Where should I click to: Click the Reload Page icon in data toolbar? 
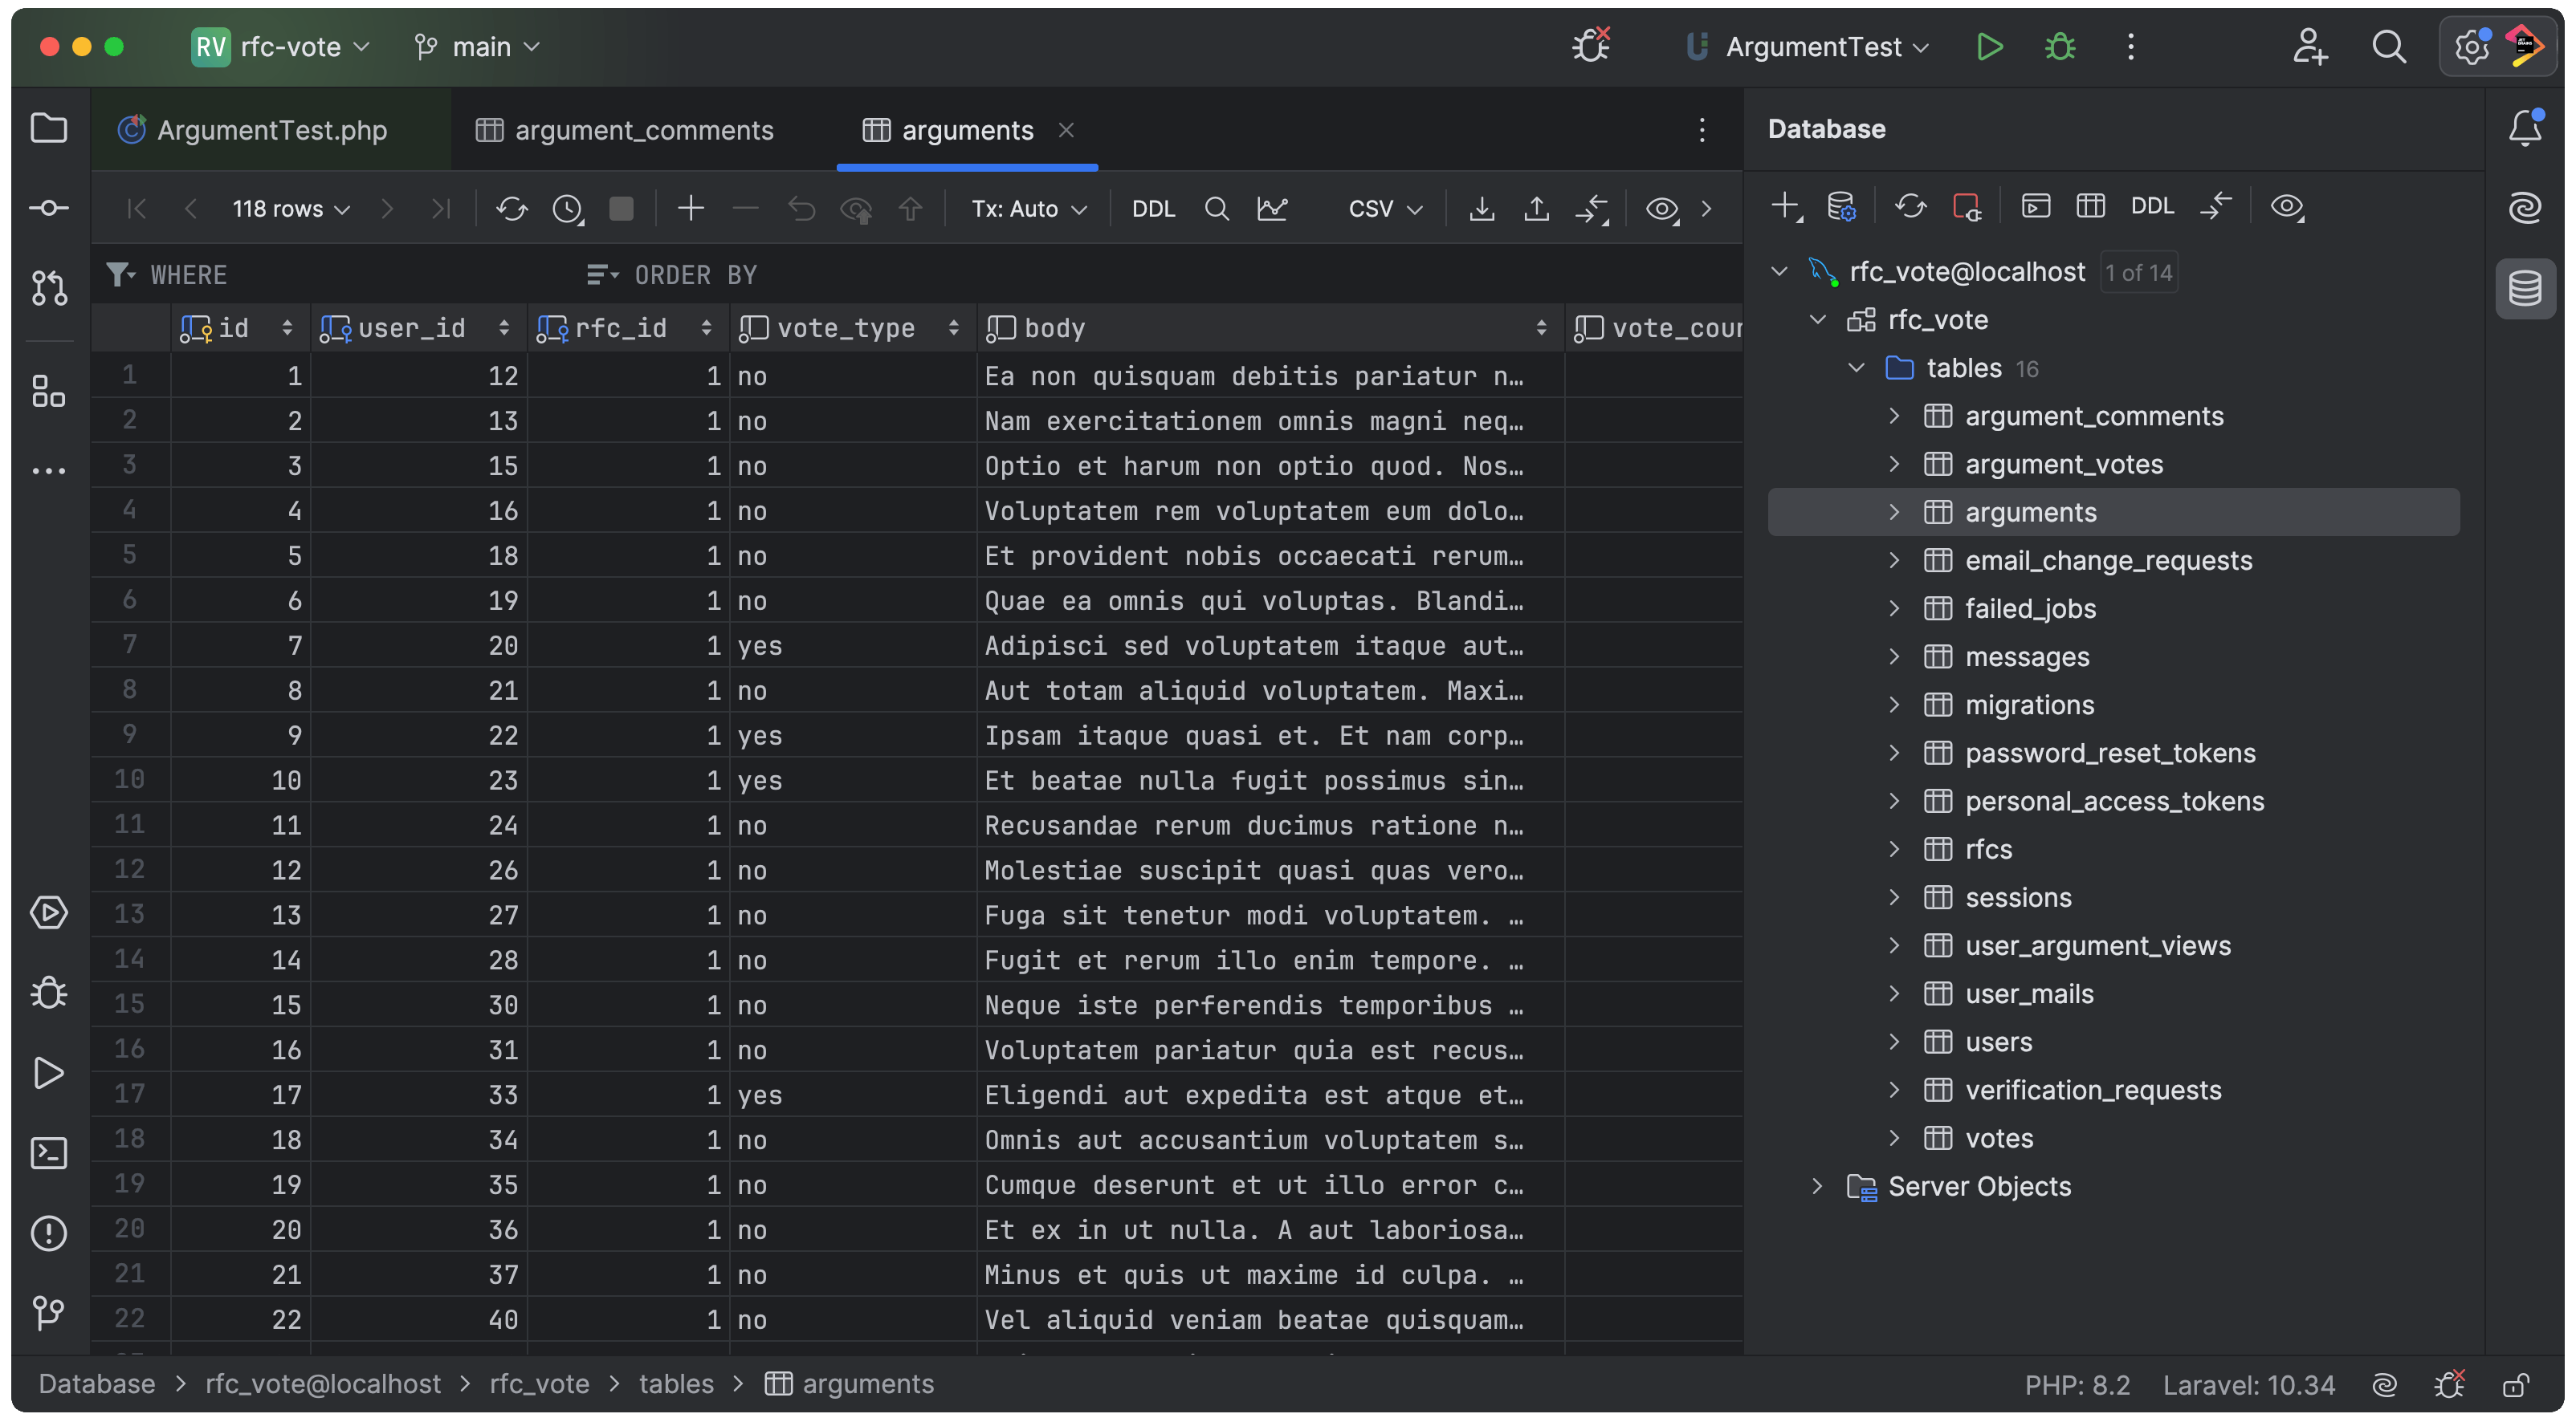click(511, 208)
